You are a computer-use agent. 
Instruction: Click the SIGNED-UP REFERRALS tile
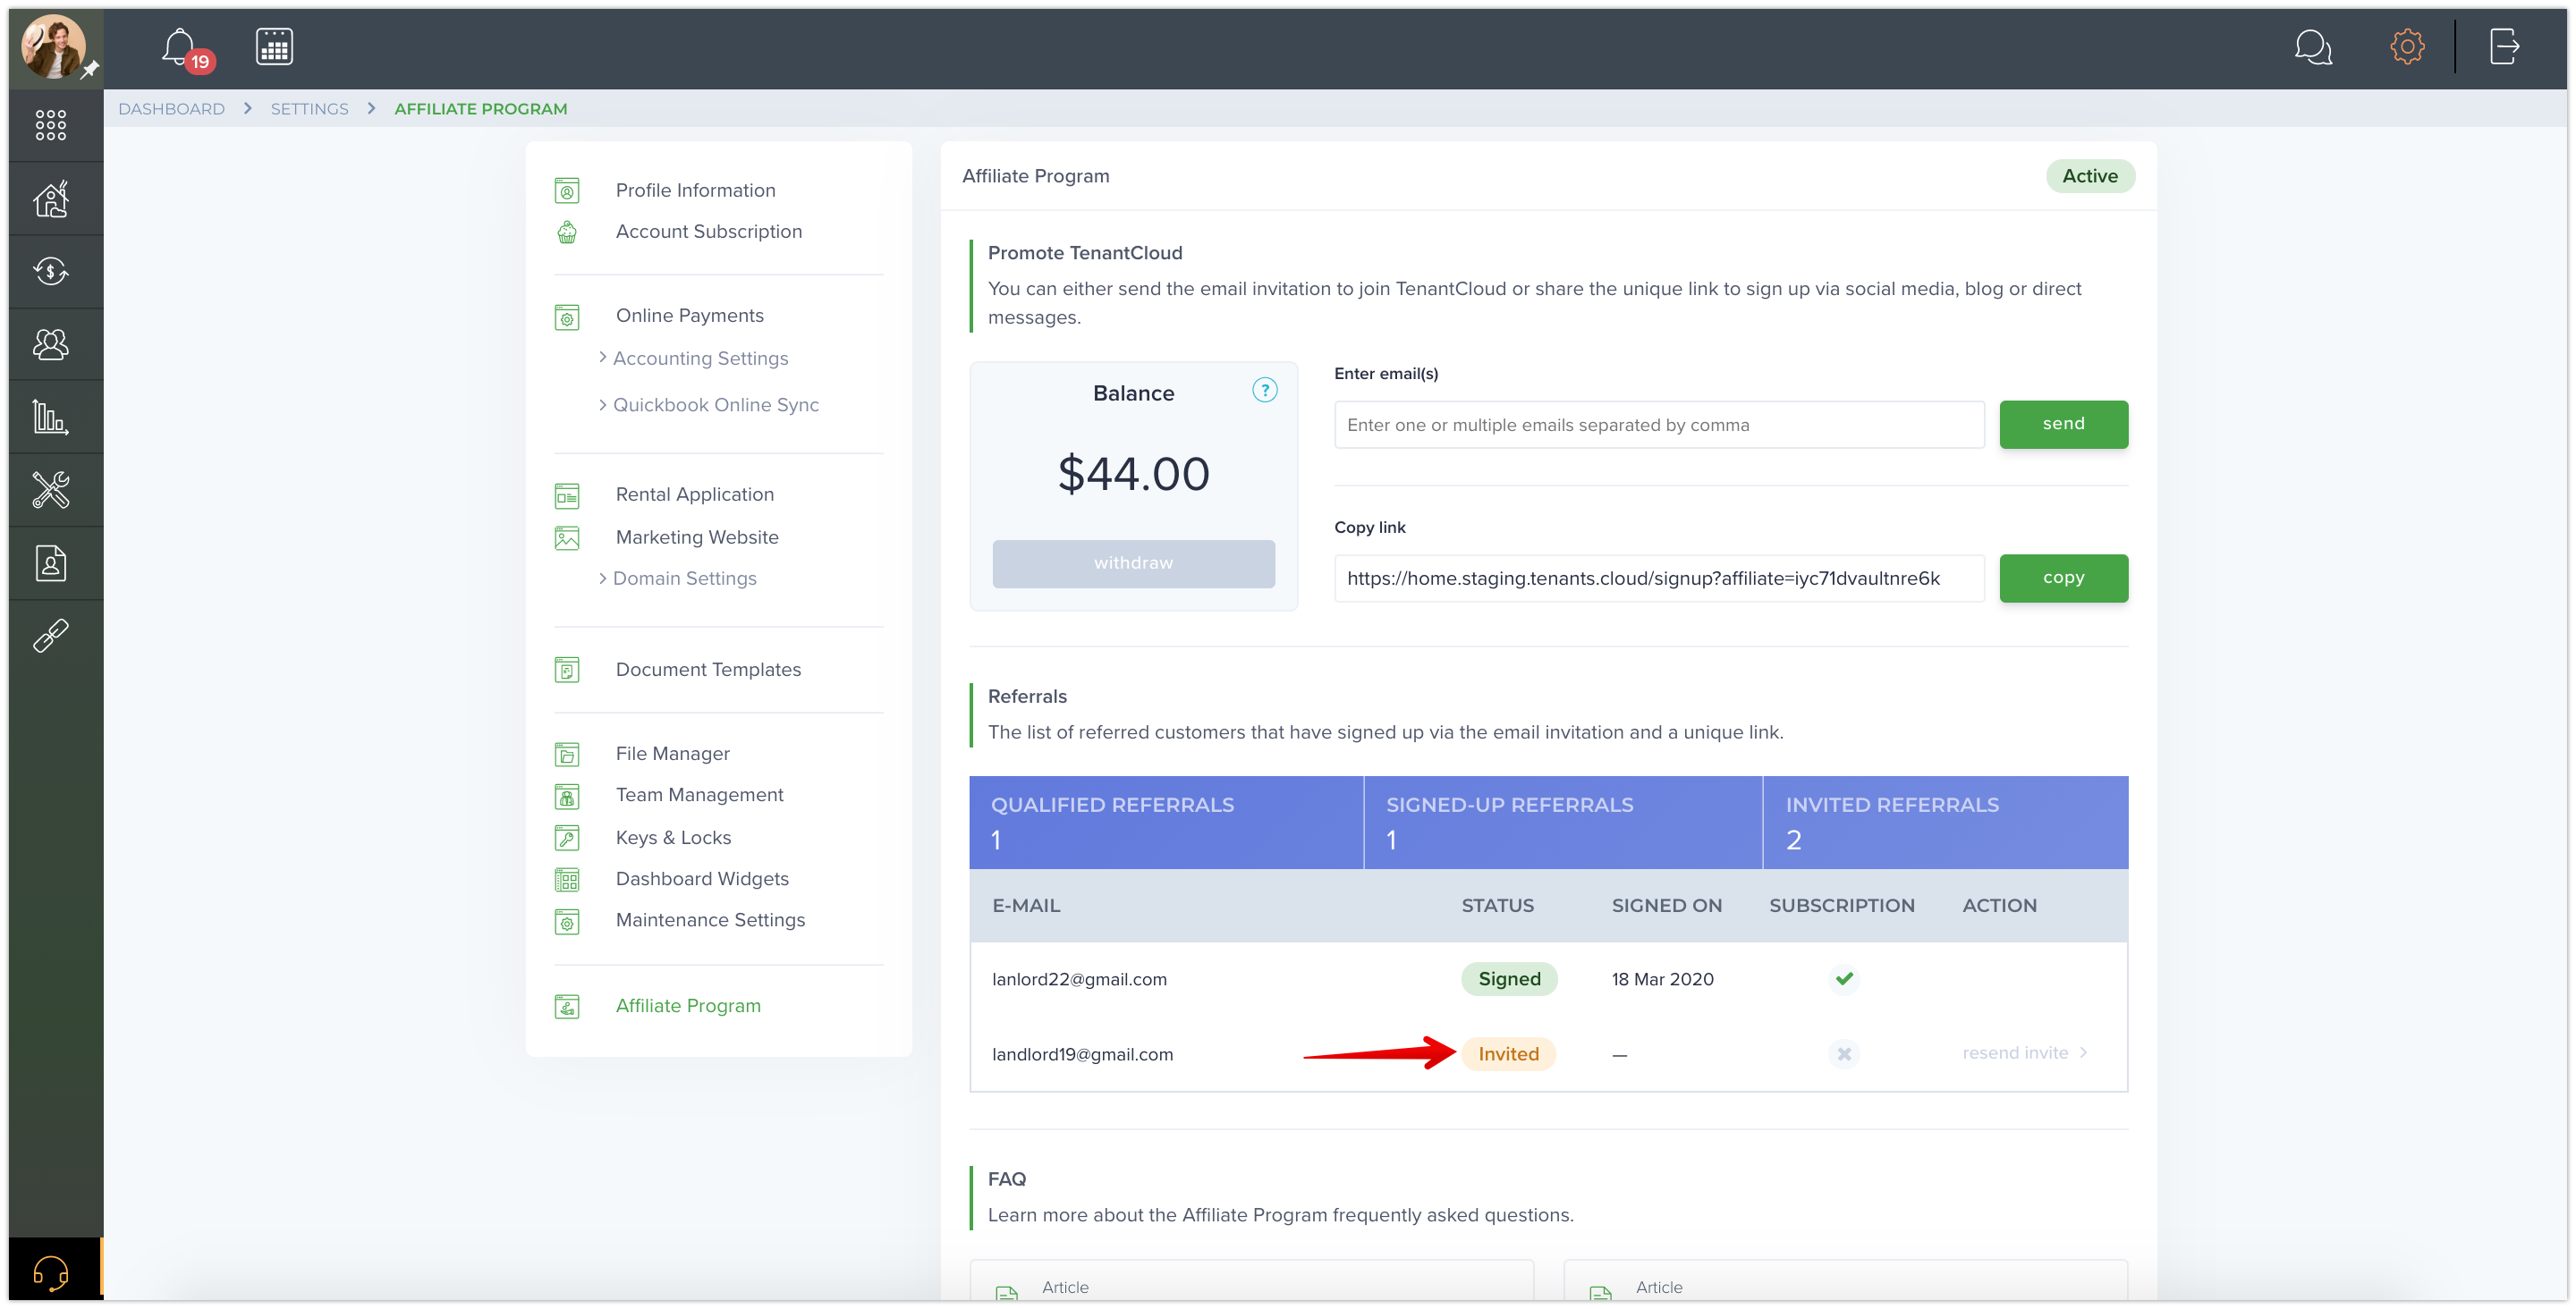[1562, 822]
